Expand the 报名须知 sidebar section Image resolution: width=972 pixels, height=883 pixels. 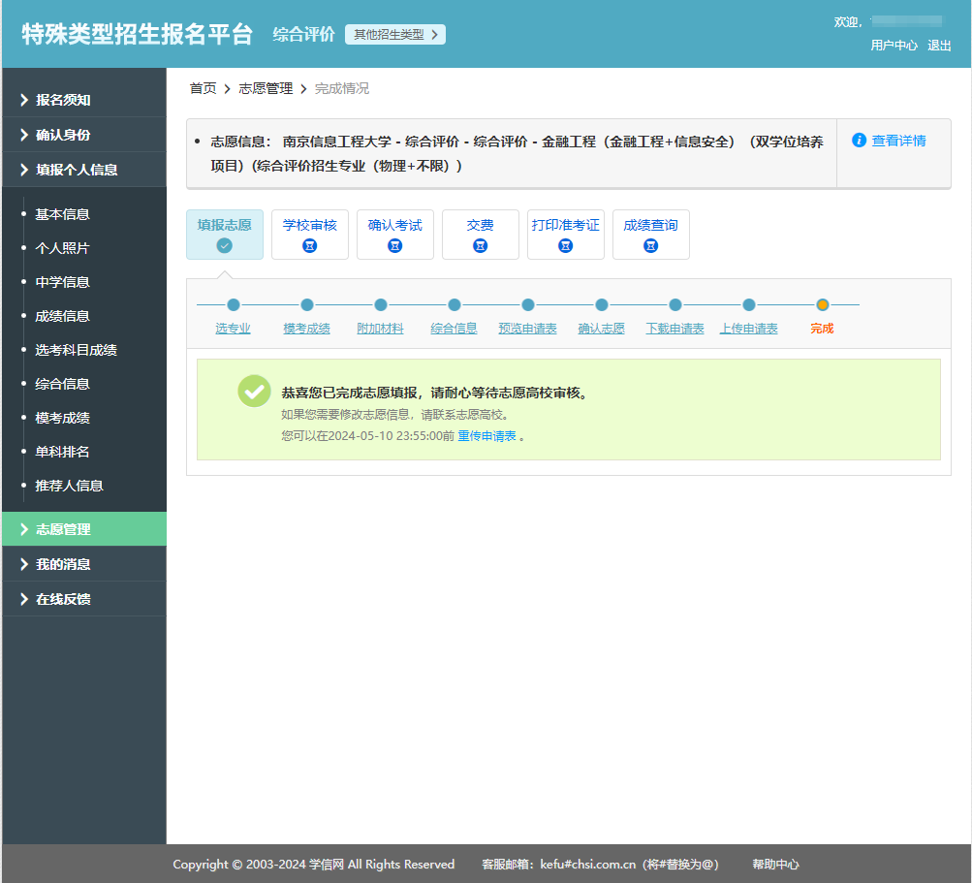tap(84, 100)
